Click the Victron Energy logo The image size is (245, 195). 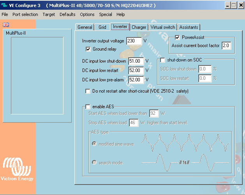pos(17,169)
